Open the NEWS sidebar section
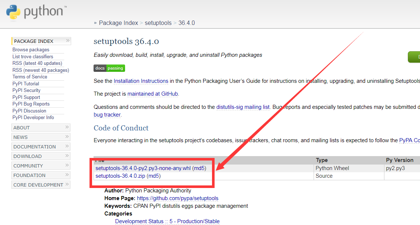Viewport: 420px width, 225px height. pyautogui.click(x=41, y=137)
